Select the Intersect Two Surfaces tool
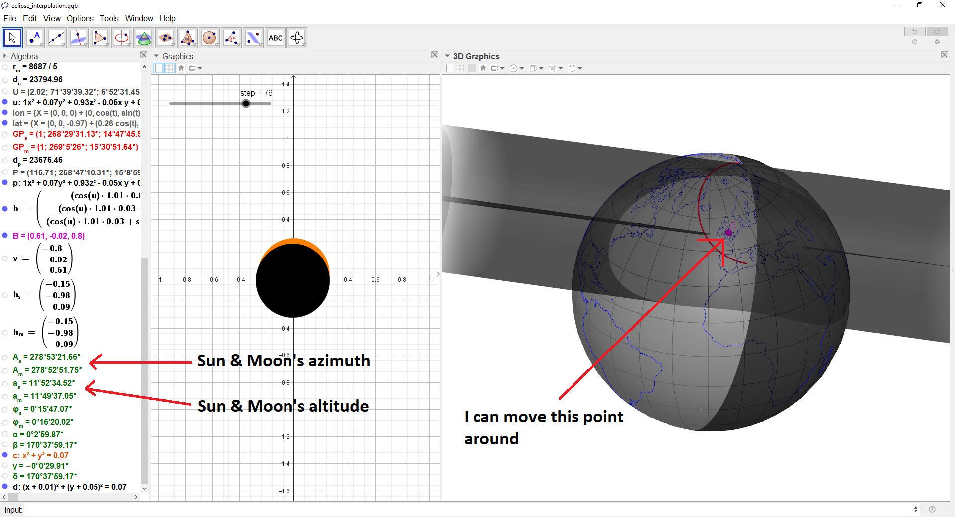Image resolution: width=955 pixels, height=517 pixels. coord(144,38)
